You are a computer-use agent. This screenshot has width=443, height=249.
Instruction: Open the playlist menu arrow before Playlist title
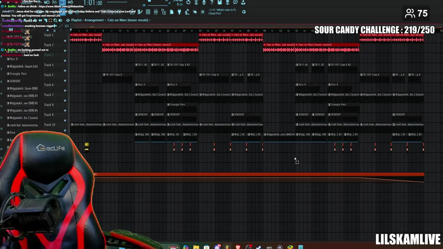(68, 20)
